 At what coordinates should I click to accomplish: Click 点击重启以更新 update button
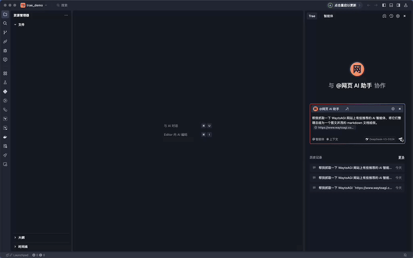(x=344, y=5)
